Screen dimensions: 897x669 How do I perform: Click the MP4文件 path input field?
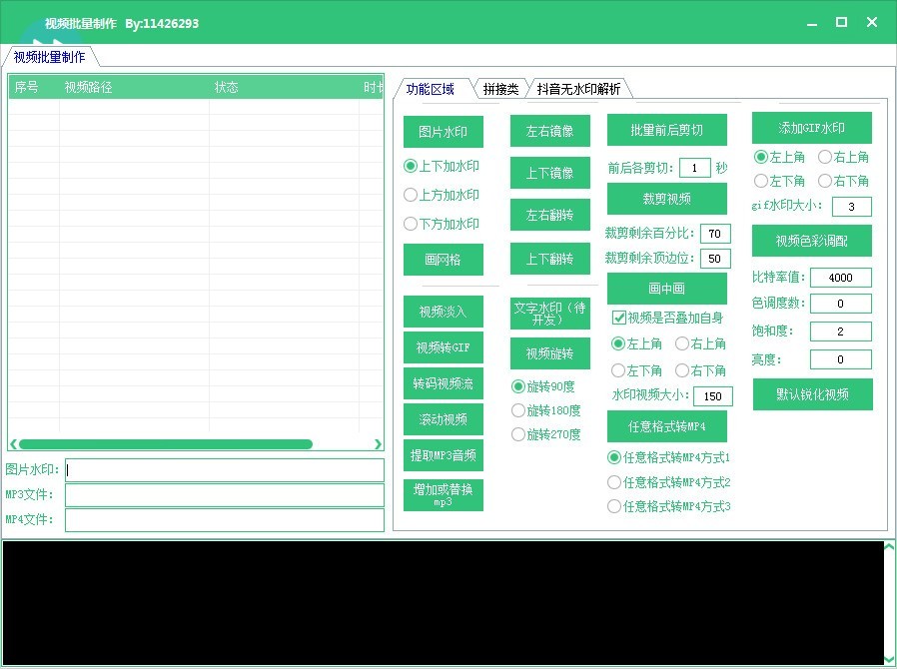(225, 520)
